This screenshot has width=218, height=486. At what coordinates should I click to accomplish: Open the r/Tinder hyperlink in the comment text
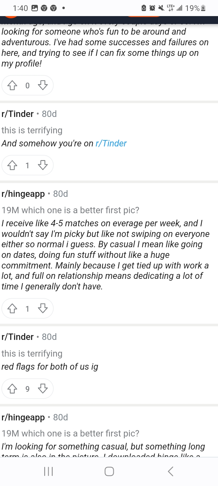click(111, 143)
